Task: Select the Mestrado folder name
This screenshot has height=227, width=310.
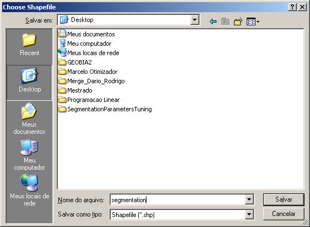Action: point(80,90)
